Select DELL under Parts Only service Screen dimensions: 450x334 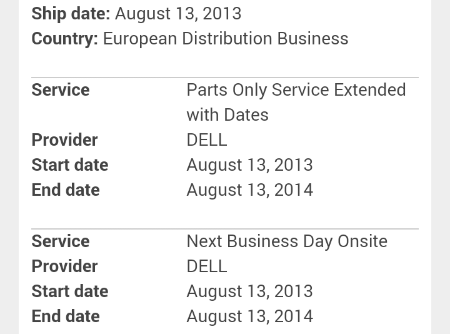pos(207,140)
